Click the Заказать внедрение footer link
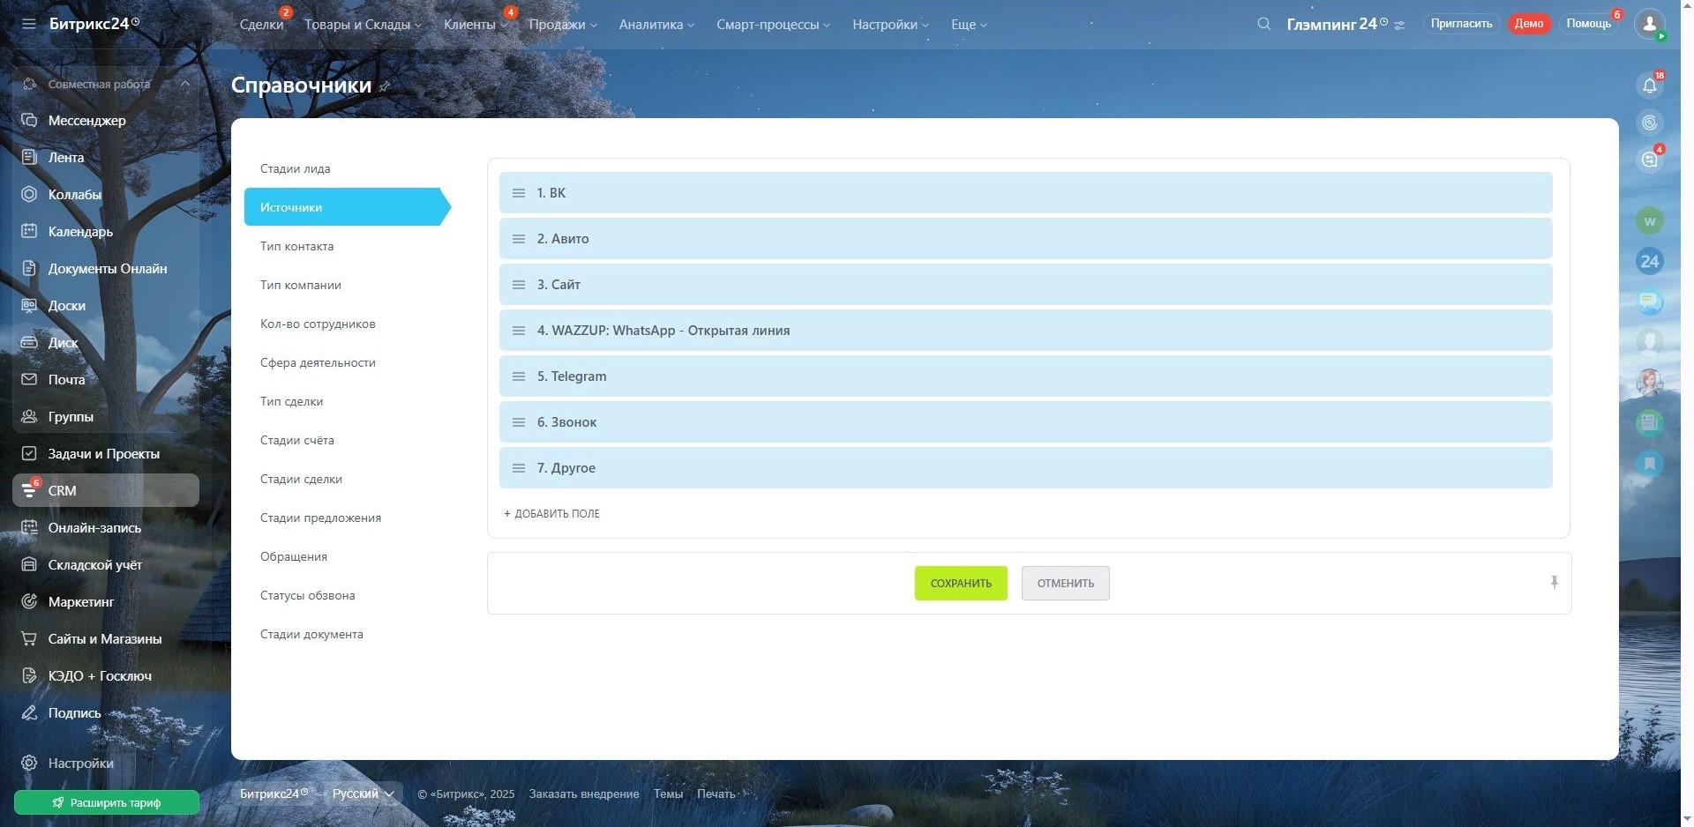The width and height of the screenshot is (1694, 827). (x=584, y=793)
